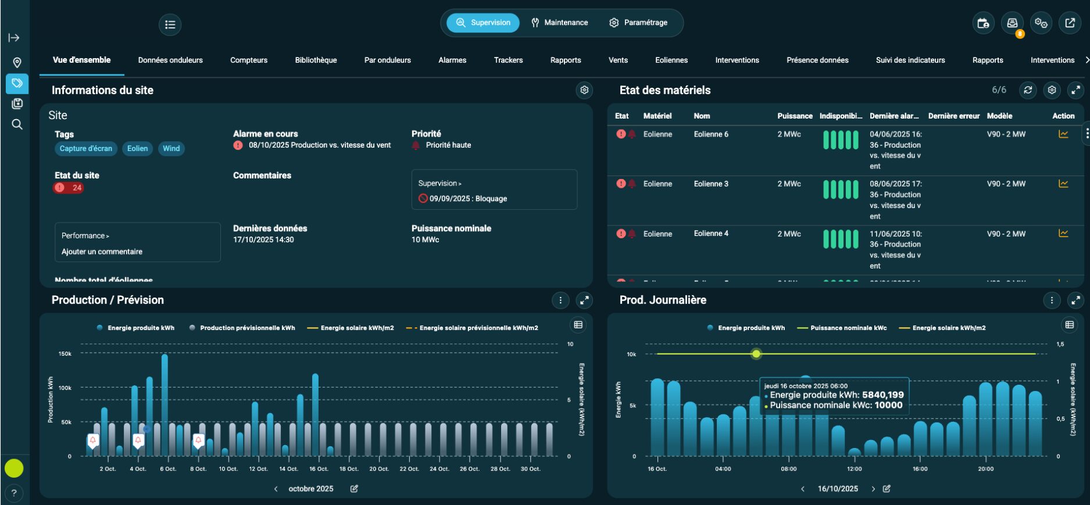Click the search magnifier in sidebar
1090x505 pixels.
coord(17,124)
